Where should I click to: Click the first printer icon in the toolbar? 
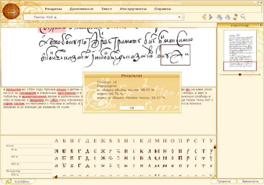tap(219, 17)
